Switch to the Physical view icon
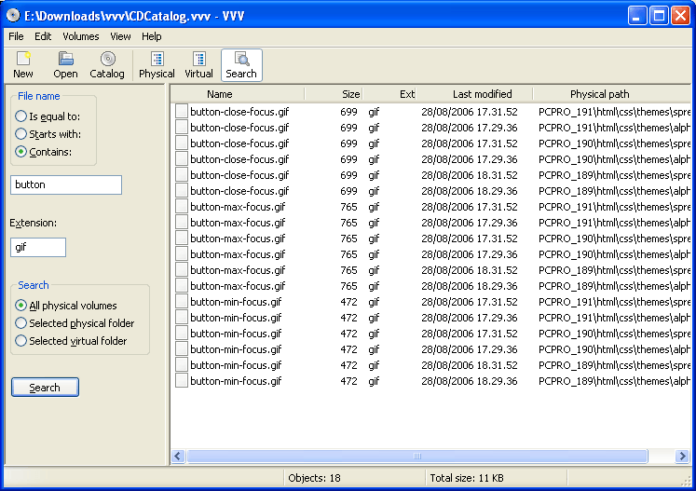 pos(157,65)
